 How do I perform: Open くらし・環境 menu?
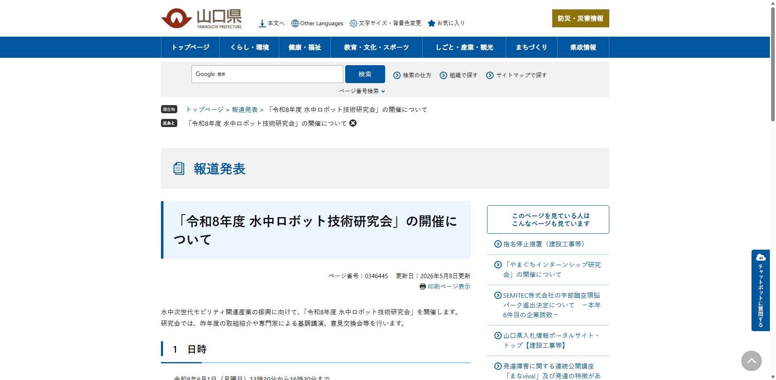coord(249,47)
